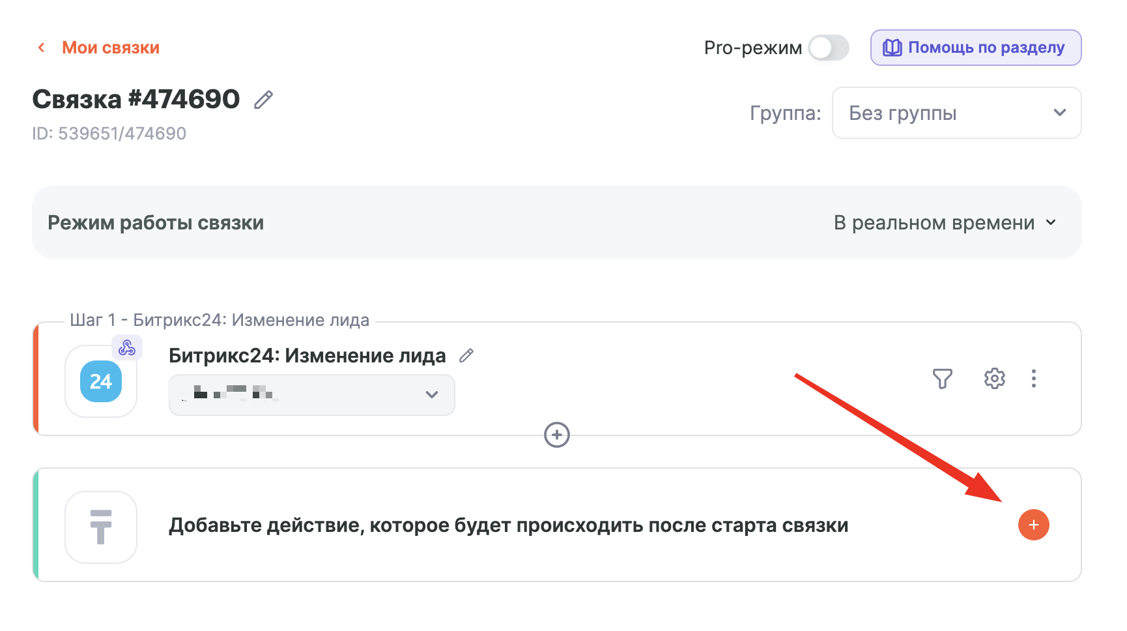
Task: Open step 1 settings gear
Action: pyautogui.click(x=994, y=378)
